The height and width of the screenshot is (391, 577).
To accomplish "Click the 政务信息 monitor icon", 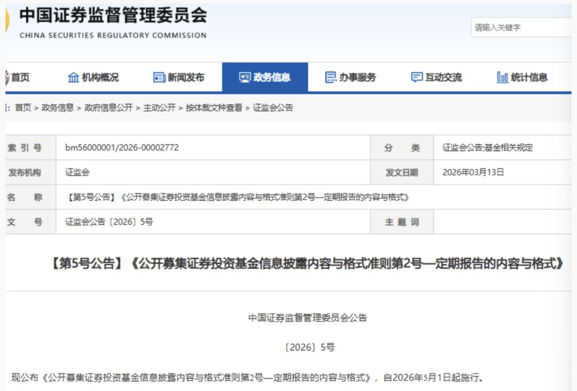I will click(x=245, y=77).
